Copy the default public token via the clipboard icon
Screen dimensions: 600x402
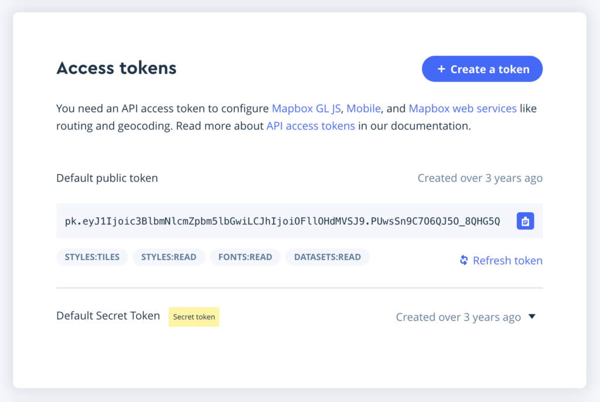525,221
